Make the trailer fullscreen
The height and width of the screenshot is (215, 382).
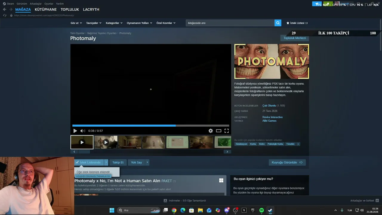pyautogui.click(x=227, y=131)
